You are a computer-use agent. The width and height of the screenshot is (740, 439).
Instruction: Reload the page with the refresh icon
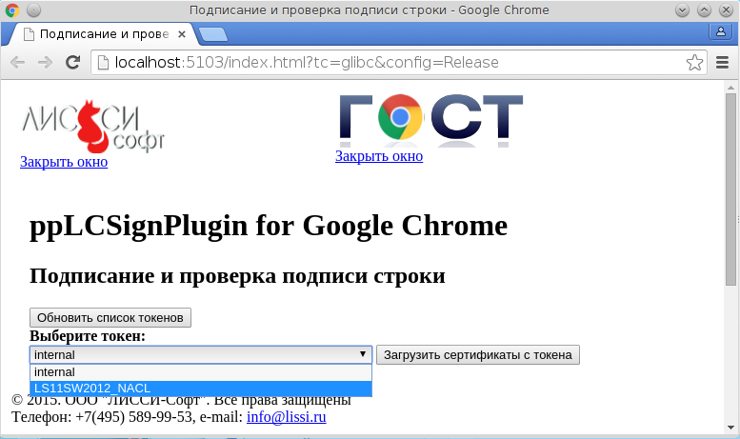click(72, 62)
